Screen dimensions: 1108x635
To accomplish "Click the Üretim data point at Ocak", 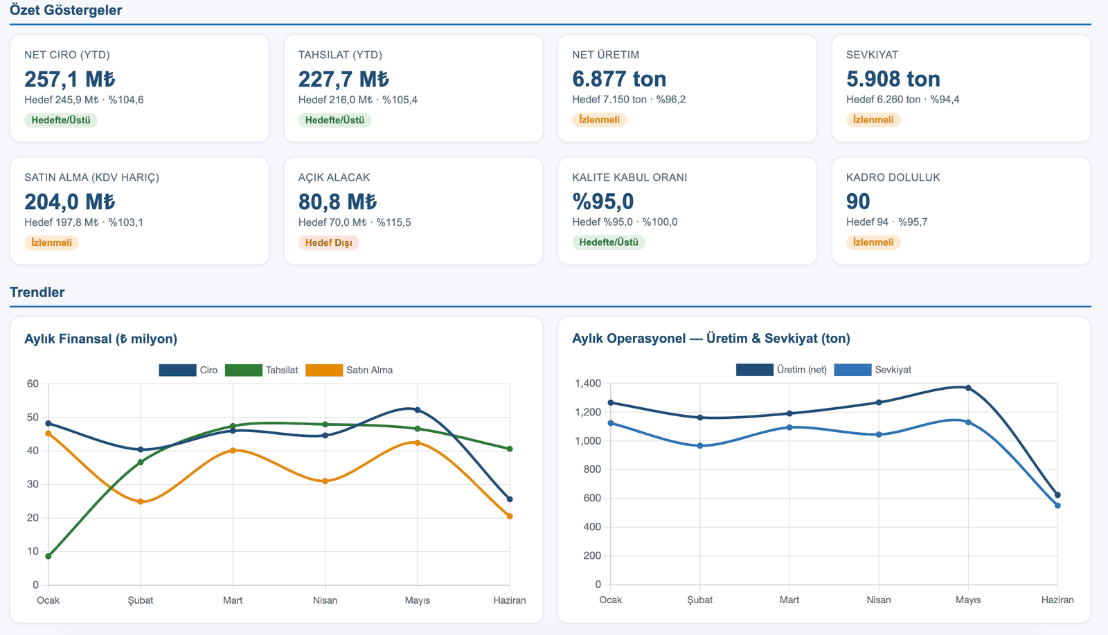I will [x=611, y=403].
